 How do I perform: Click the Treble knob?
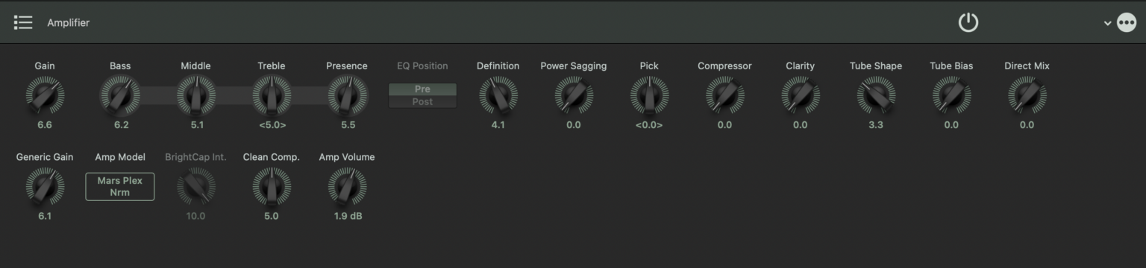click(272, 95)
